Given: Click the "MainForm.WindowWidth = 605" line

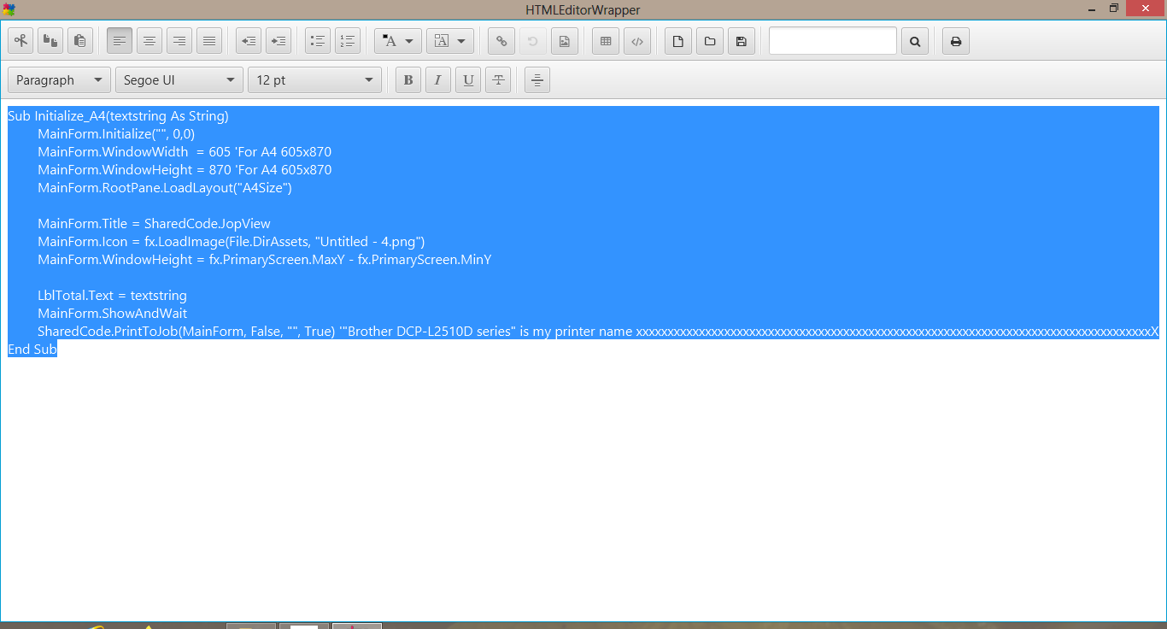Looking at the screenshot, I should coord(185,152).
